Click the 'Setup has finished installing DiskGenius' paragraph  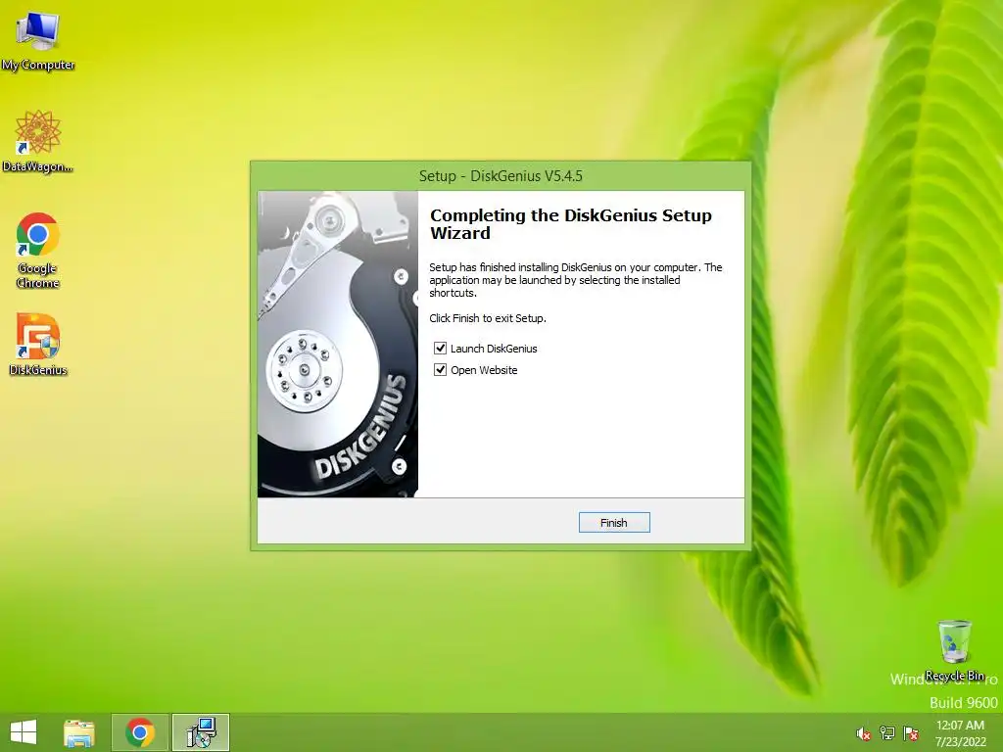click(576, 280)
